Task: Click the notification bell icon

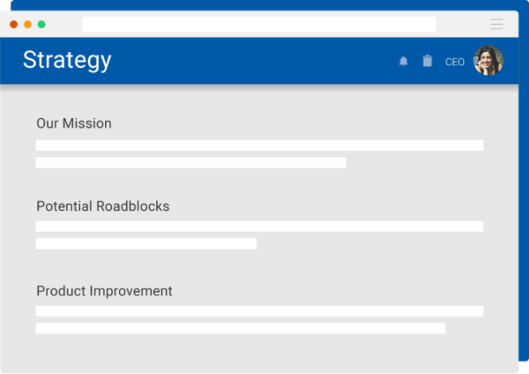Action: tap(404, 62)
